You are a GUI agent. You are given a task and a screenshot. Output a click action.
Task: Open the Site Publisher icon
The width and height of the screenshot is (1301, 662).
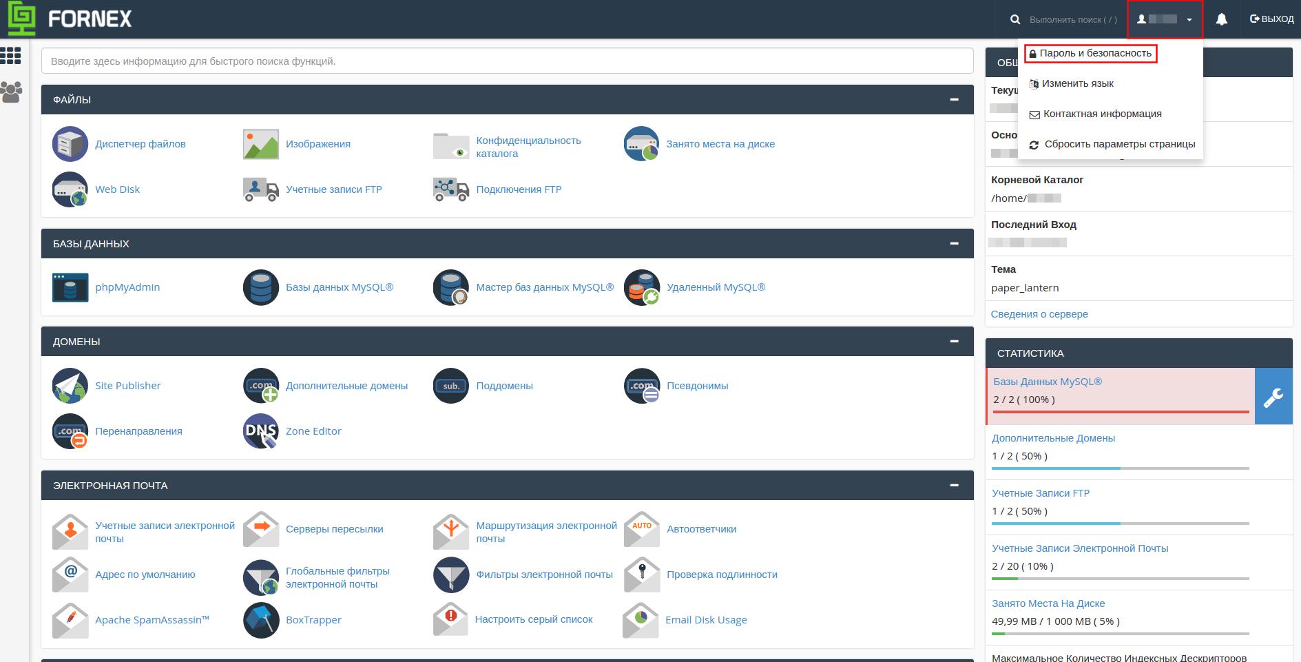[70, 386]
